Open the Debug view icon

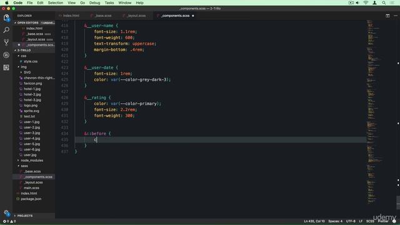click(6, 55)
